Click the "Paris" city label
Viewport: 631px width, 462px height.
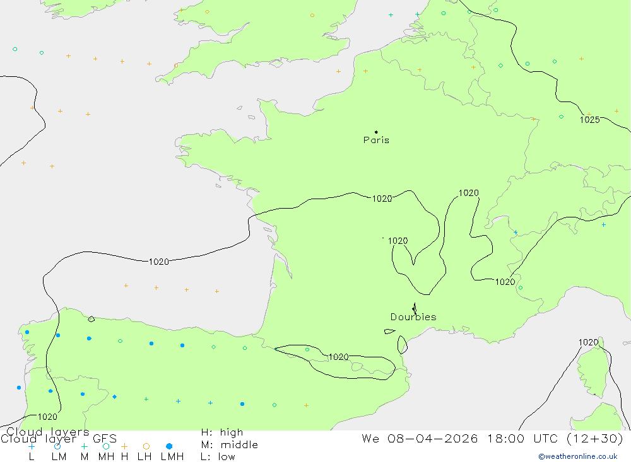pos(376,140)
